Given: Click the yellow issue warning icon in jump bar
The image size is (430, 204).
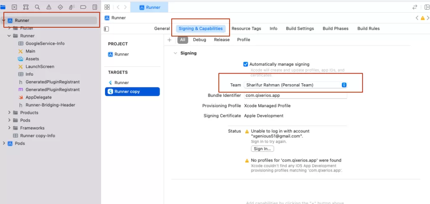Looking at the screenshot, I should 422,18.
